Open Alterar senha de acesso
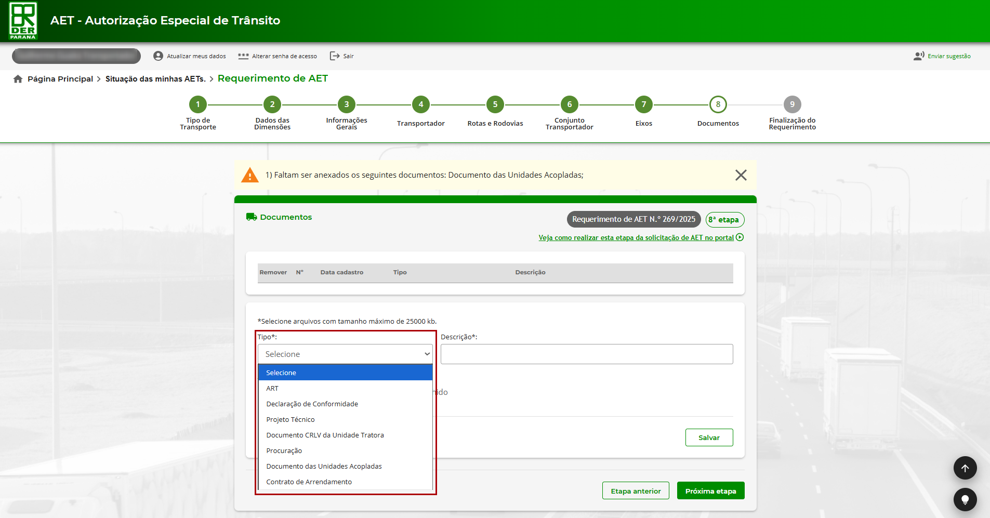Screen dimensions: 990x518 278,56
